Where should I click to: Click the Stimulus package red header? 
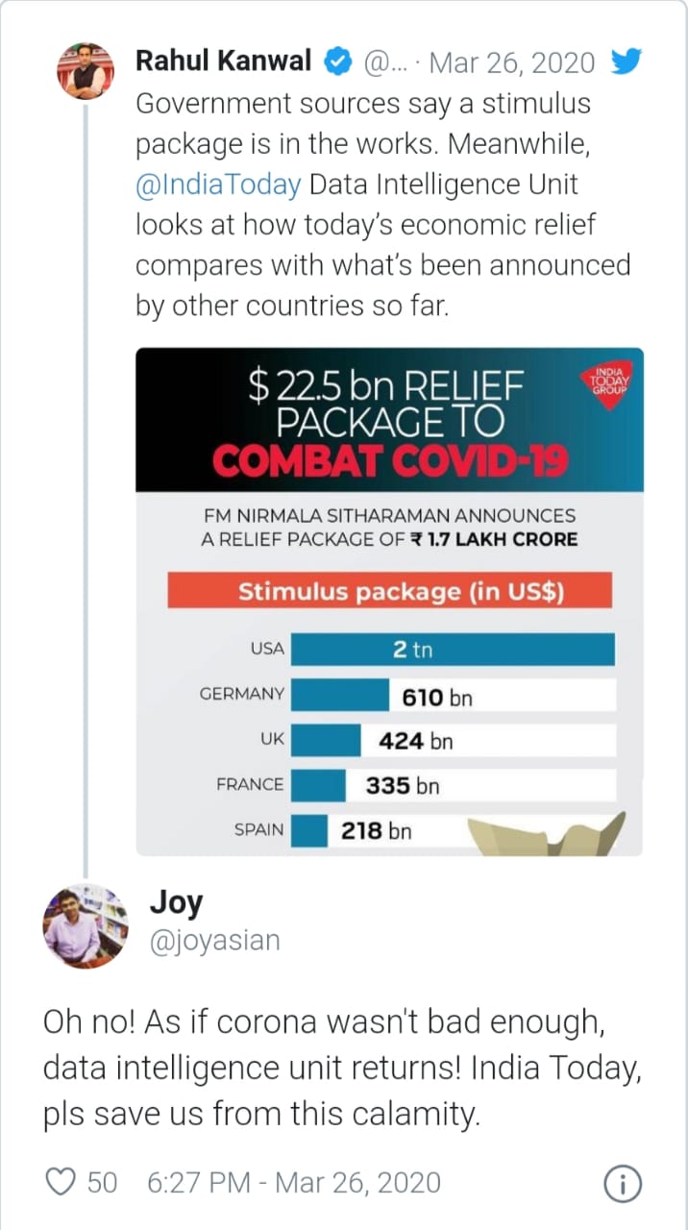(389, 591)
